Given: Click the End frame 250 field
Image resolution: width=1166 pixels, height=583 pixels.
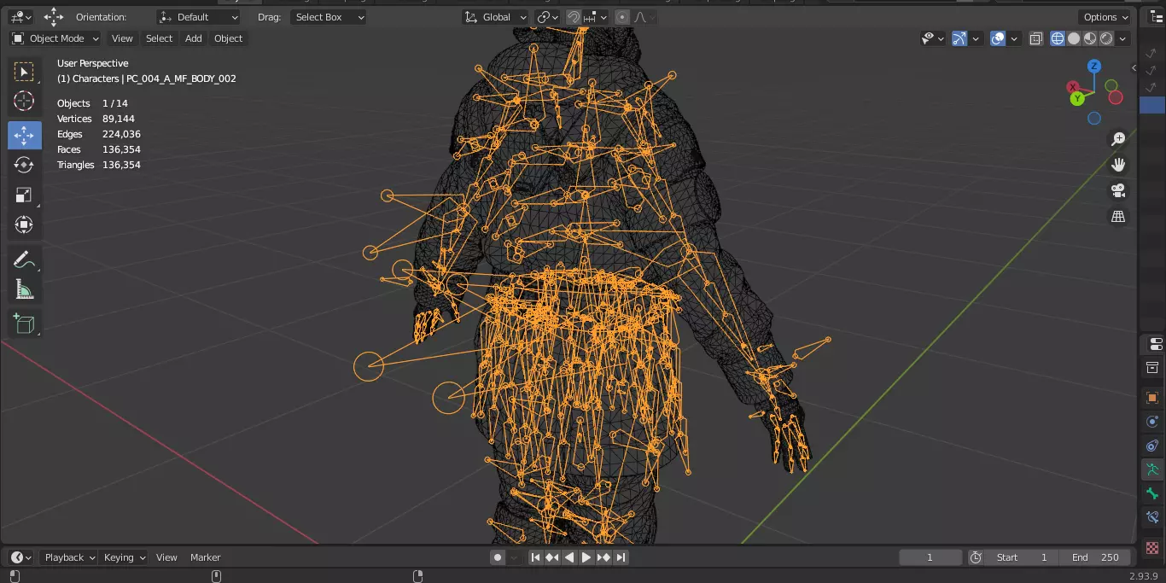Looking at the screenshot, I should tap(1096, 557).
